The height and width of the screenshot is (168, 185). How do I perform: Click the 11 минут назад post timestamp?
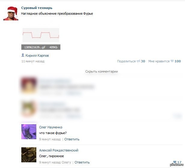click(x=33, y=61)
